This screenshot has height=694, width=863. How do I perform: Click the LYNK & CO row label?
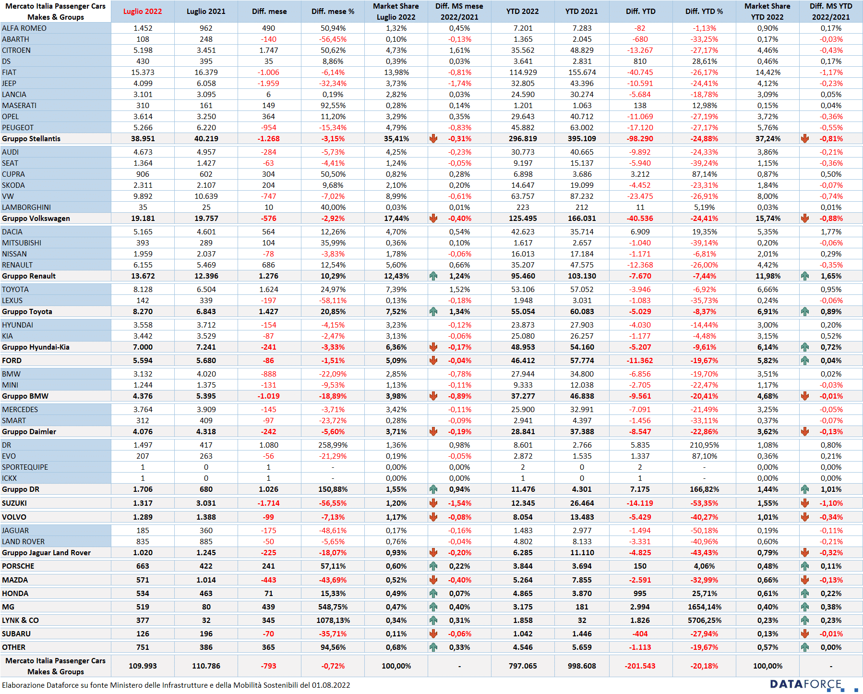[20, 621]
